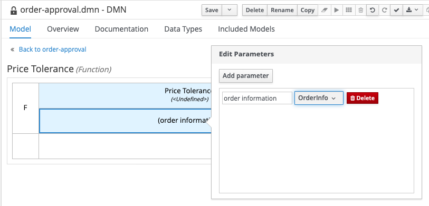The height and width of the screenshot is (206, 429).
Task: Click the empty function body expression cell
Action: [x=125, y=146]
